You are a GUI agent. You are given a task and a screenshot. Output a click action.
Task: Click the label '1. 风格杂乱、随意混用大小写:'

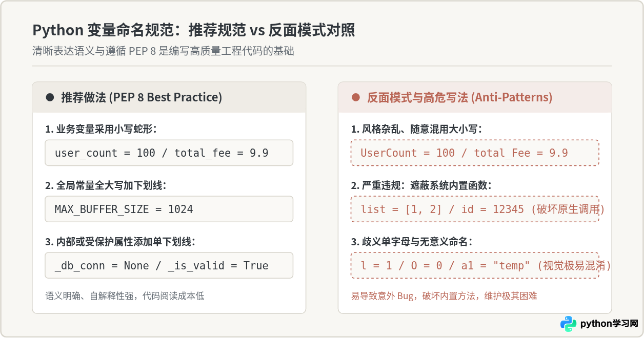(x=416, y=130)
